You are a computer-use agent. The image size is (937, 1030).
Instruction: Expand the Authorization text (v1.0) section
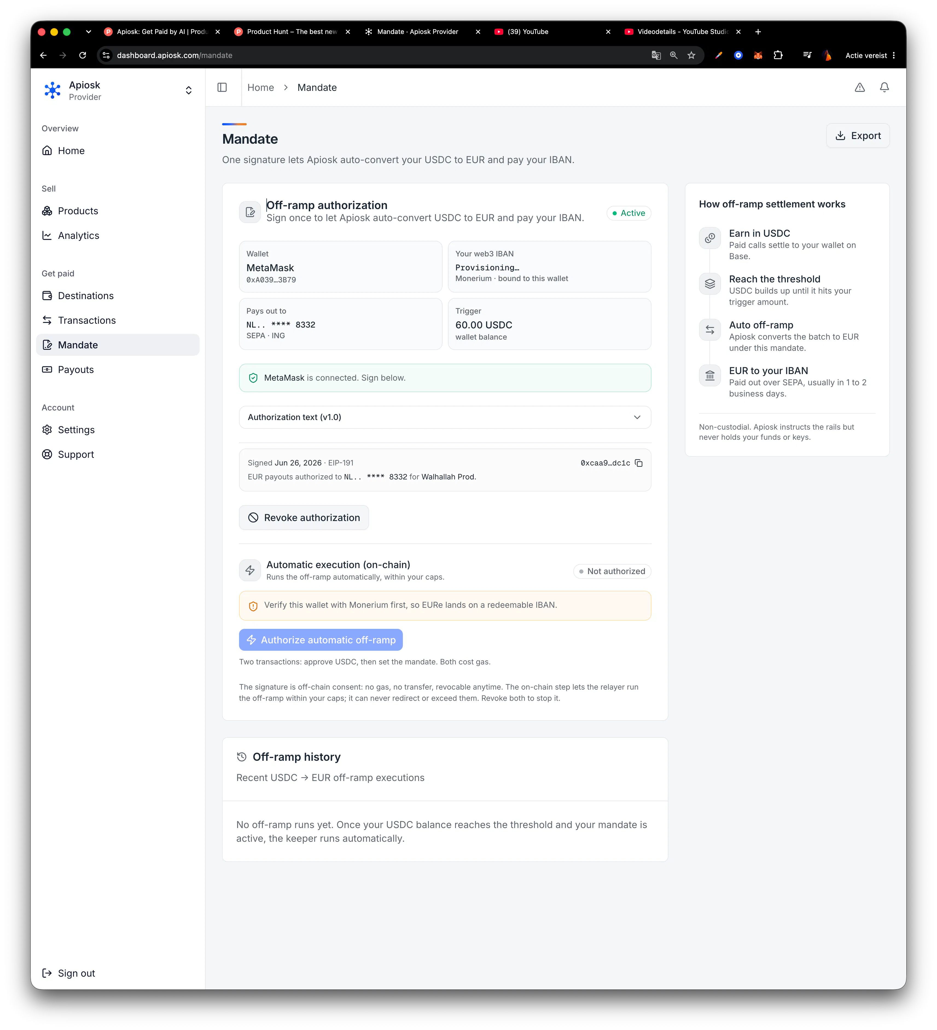(x=445, y=417)
